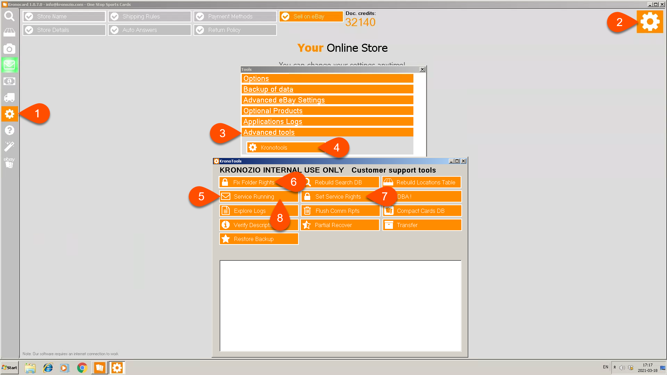Switch to Kronocard app in taskbar

coord(100,368)
